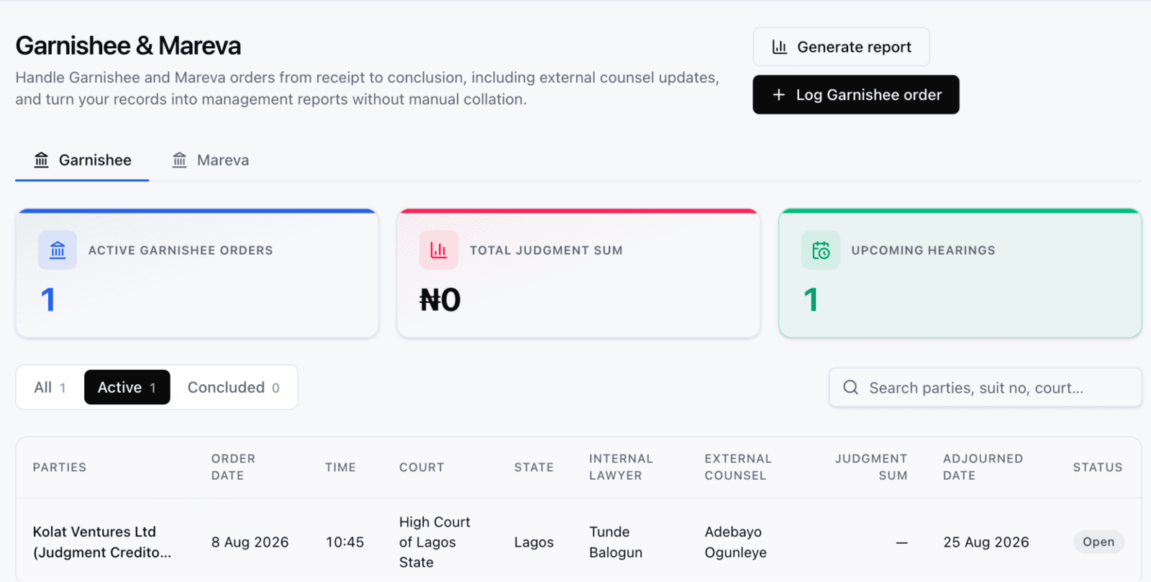Click the bar chart icon on Generate report

779,47
